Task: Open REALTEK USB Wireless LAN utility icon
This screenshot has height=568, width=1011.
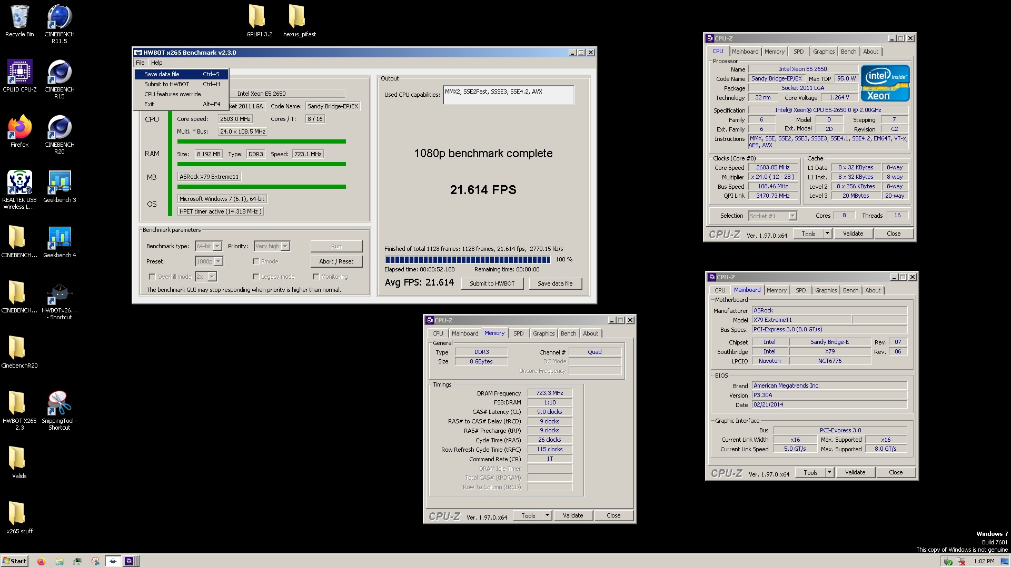Action: (19, 189)
